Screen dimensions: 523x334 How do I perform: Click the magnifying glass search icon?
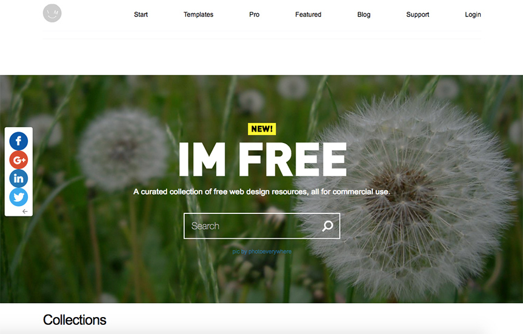(327, 226)
